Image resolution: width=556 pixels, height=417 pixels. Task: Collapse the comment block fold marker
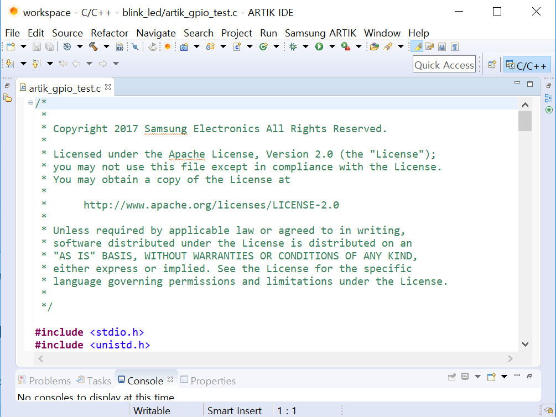coord(30,103)
